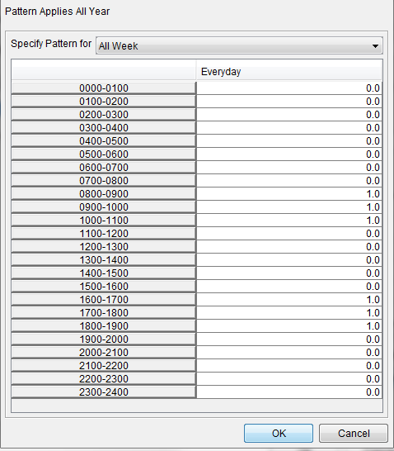Edit the Everyday value for 2300-2400

coord(289,392)
